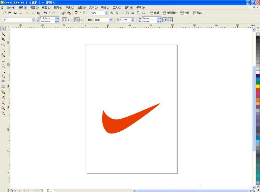
Task: Click the Undo arrow icon
Action: tap(45, 13)
